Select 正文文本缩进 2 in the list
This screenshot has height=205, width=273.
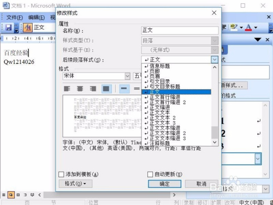point(176,133)
